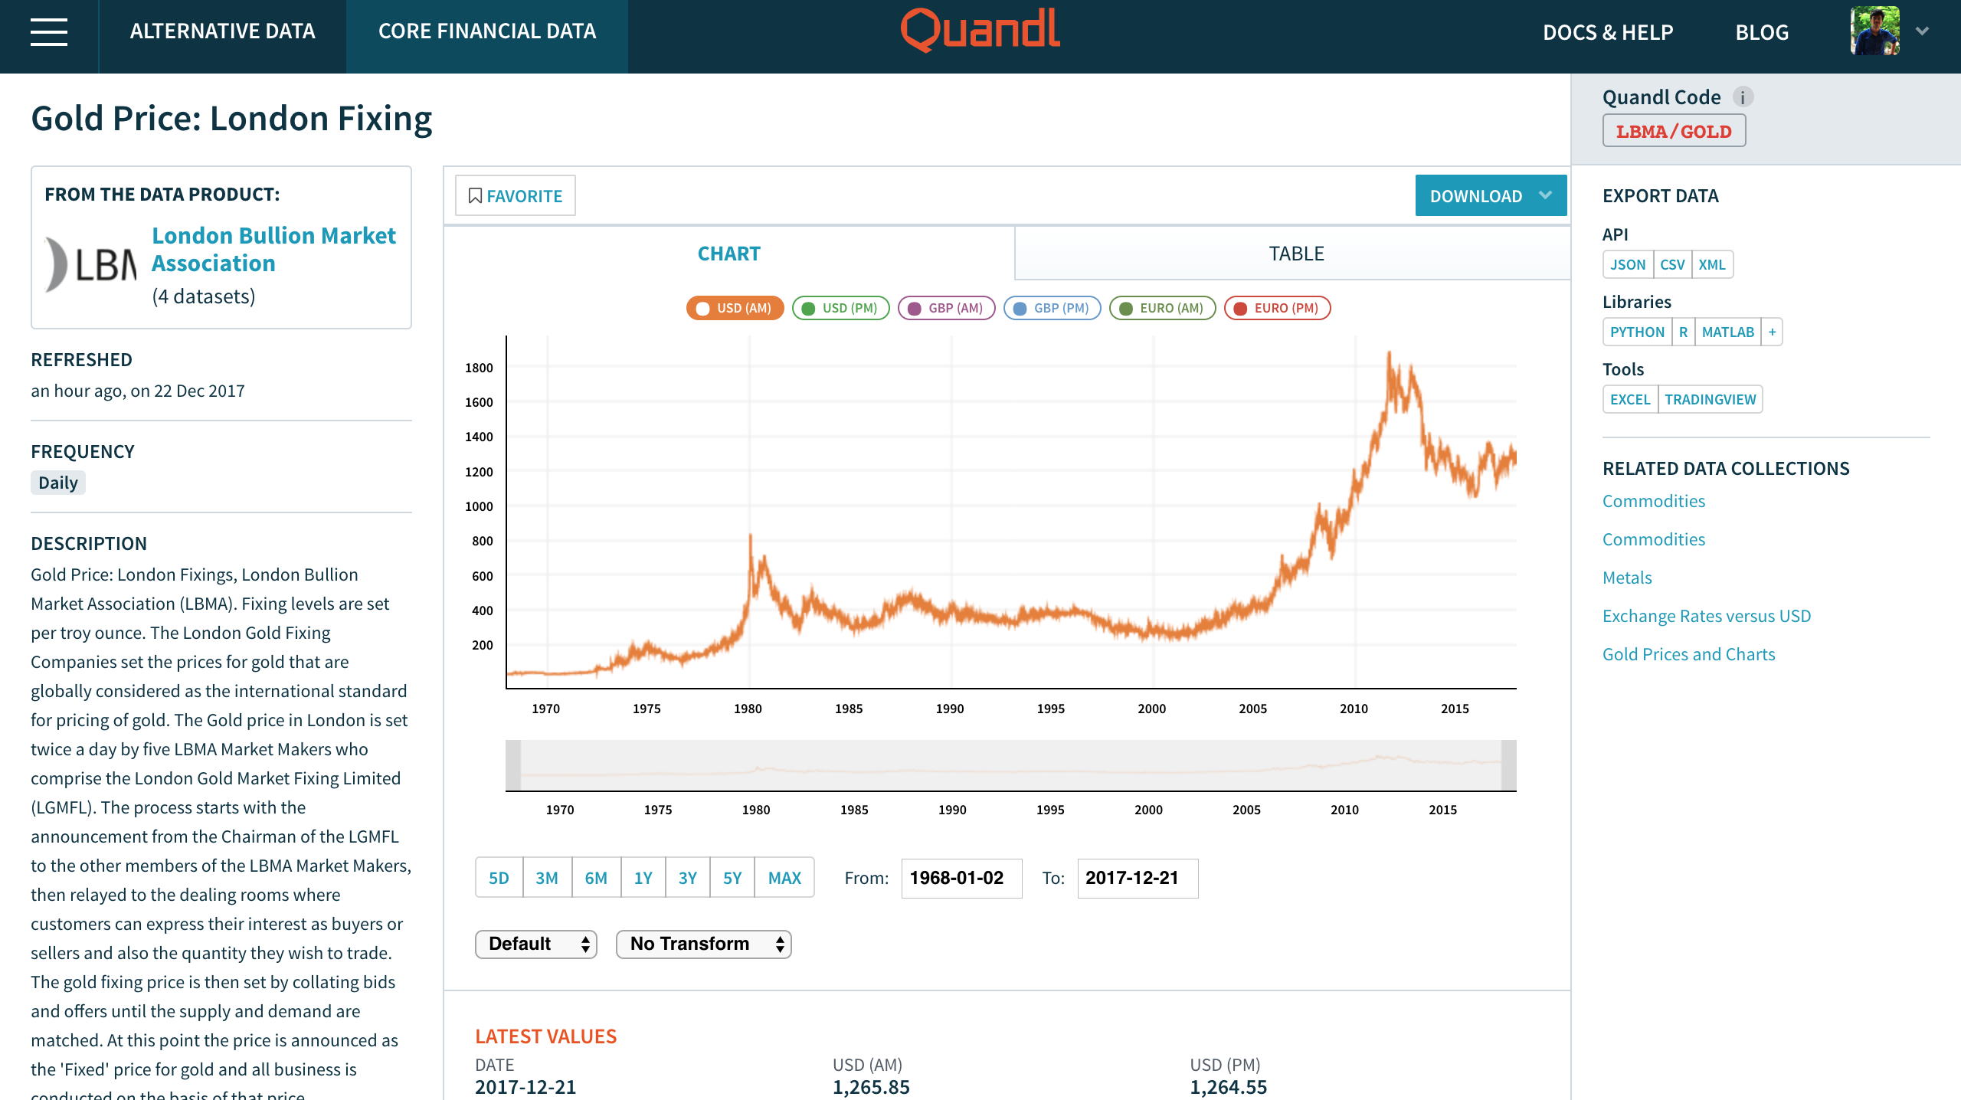
Task: Open the Gold Prices and Charts link
Action: [x=1688, y=654]
